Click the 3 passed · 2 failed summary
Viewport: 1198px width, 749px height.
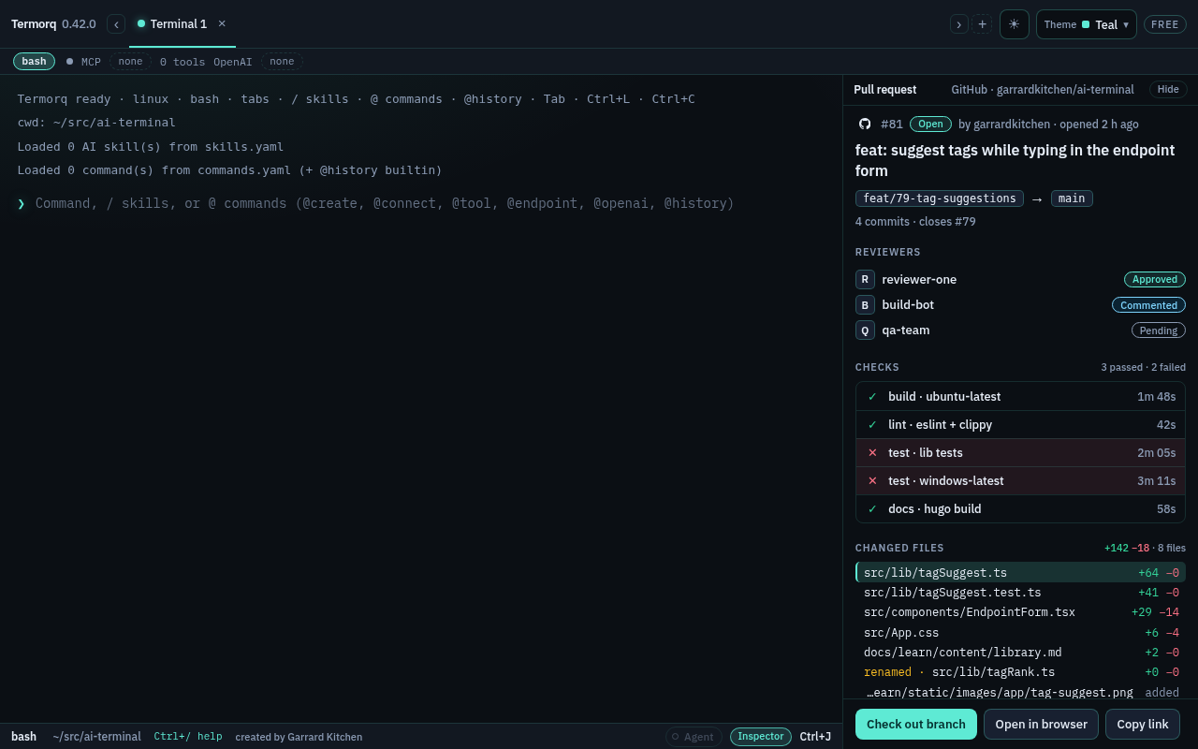coord(1143,367)
